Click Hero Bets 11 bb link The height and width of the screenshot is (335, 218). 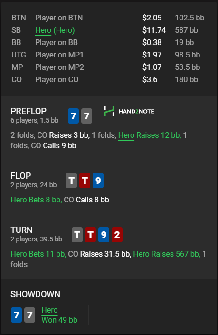tap(38, 254)
